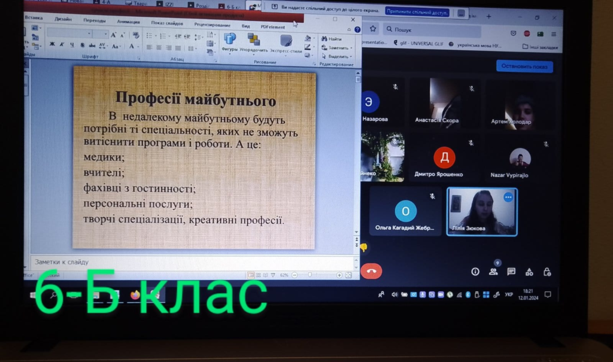Open the Показ слайдов ribbon tab

pos(167,23)
